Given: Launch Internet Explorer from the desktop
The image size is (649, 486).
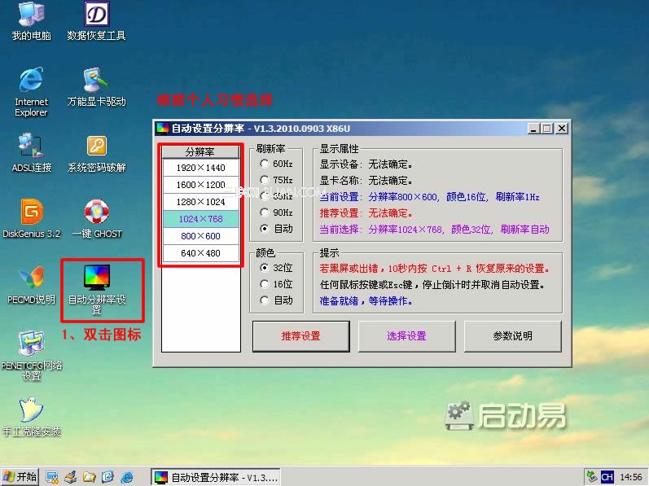Looking at the screenshot, I should [31, 92].
